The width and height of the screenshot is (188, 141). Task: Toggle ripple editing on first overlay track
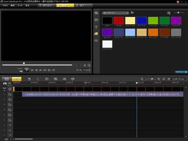5,94
